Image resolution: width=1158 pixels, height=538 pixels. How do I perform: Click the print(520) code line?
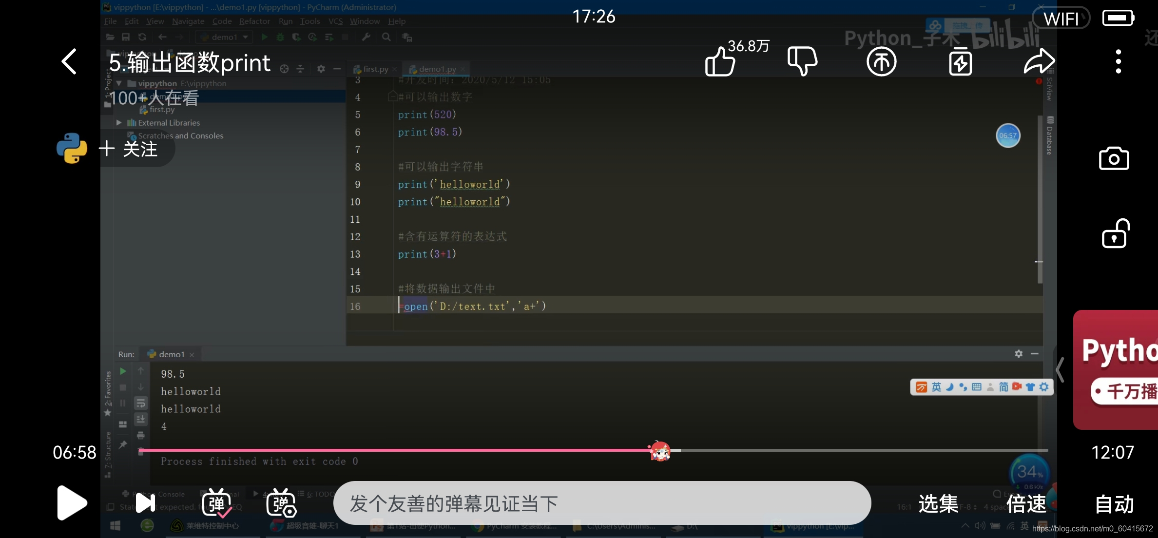[x=427, y=115]
